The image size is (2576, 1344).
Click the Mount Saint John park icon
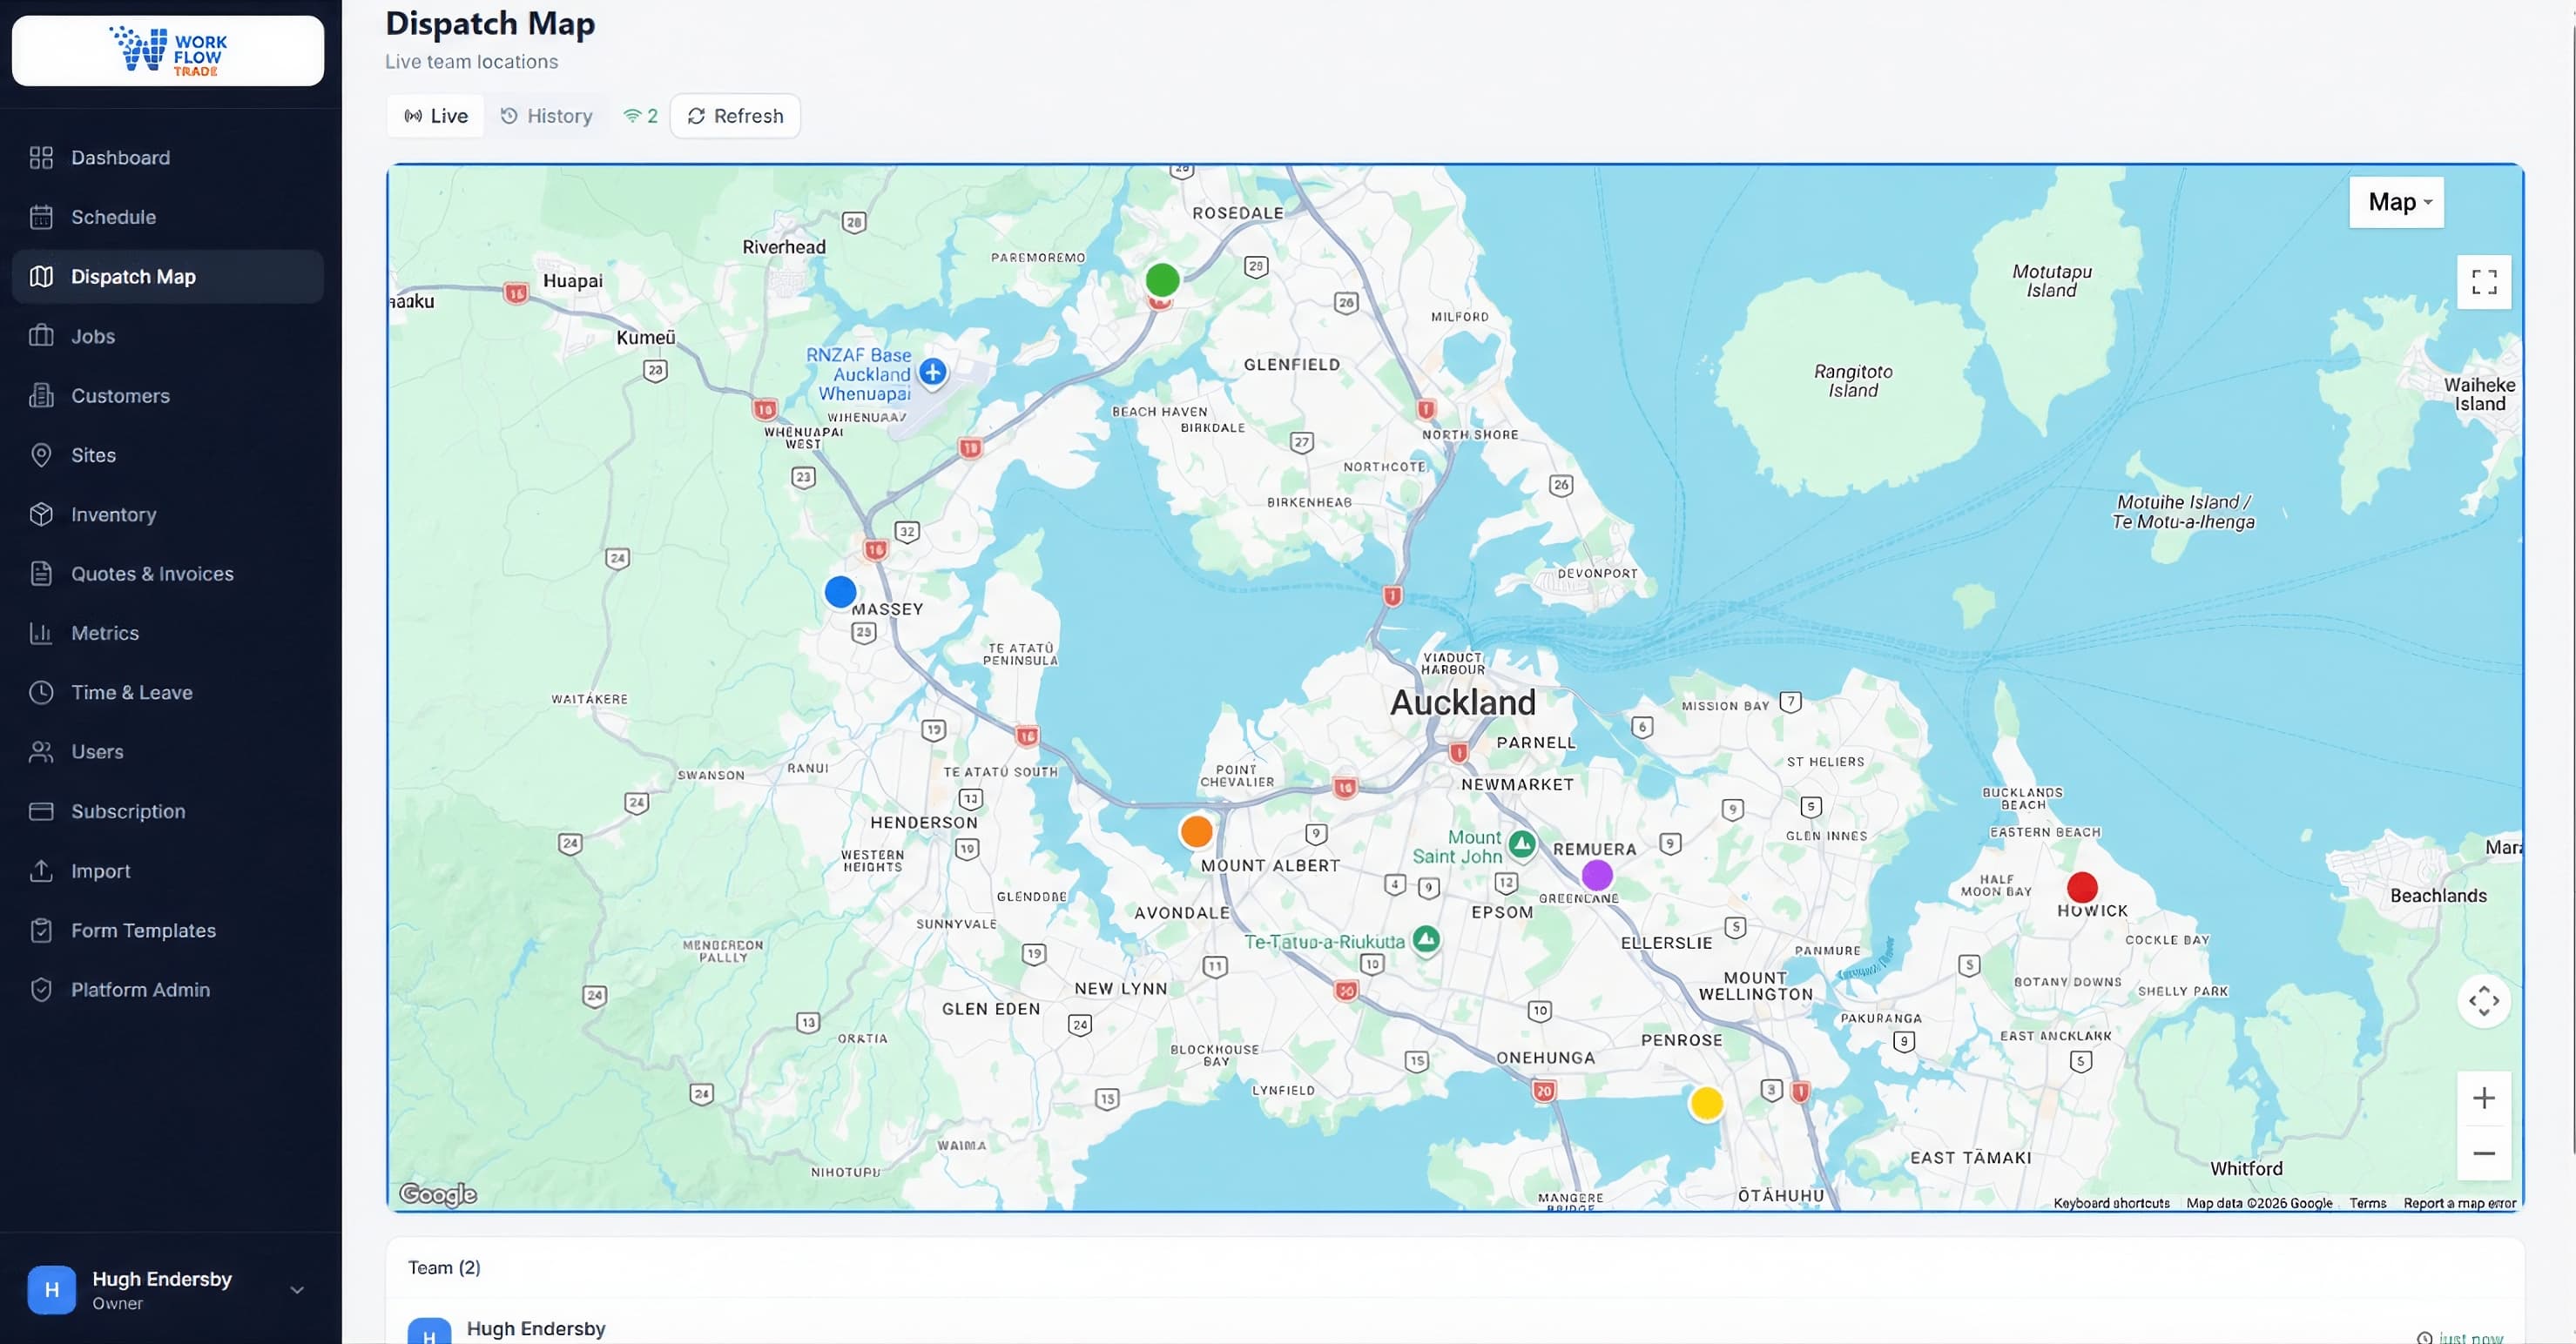tap(1522, 844)
